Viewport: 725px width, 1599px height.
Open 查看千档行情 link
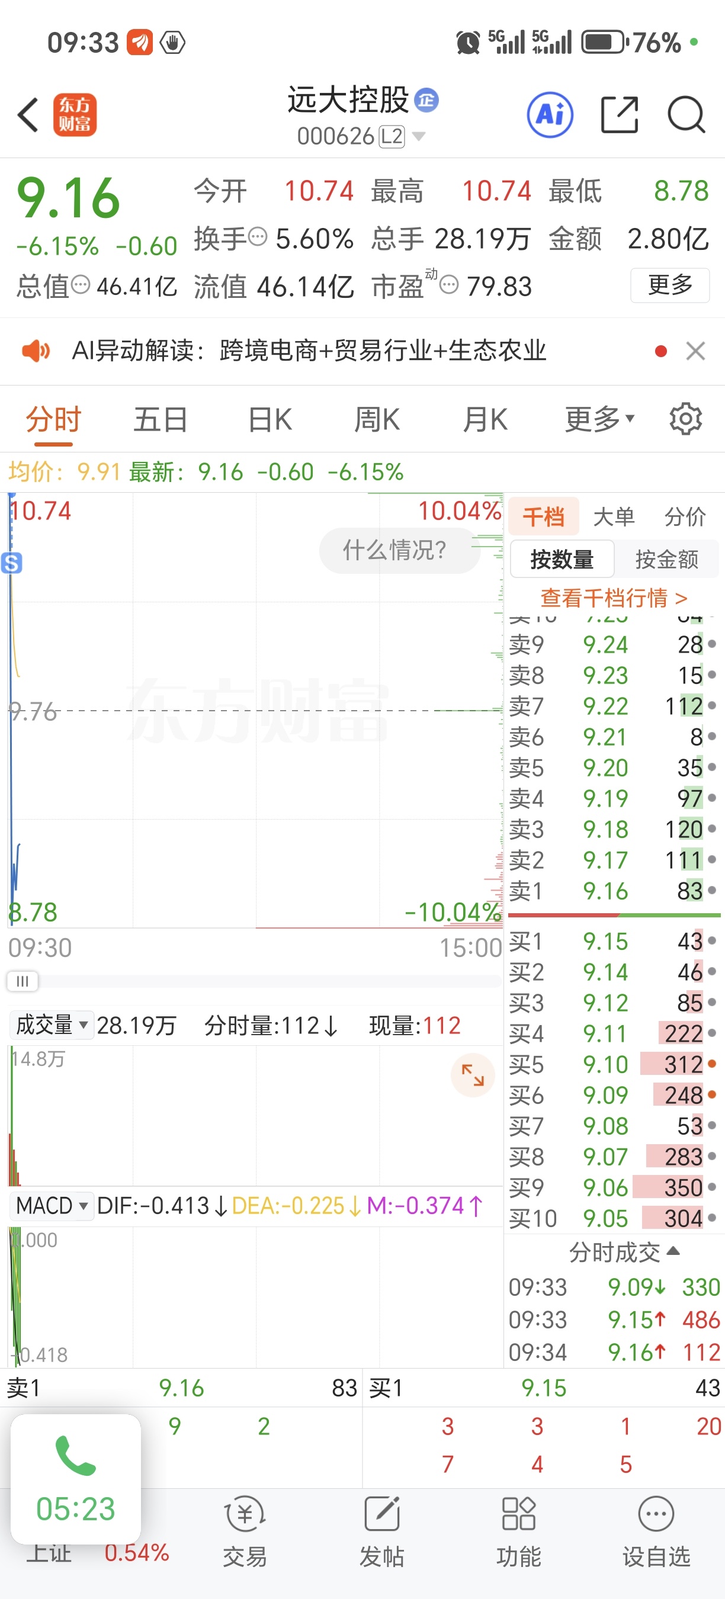coord(614,598)
